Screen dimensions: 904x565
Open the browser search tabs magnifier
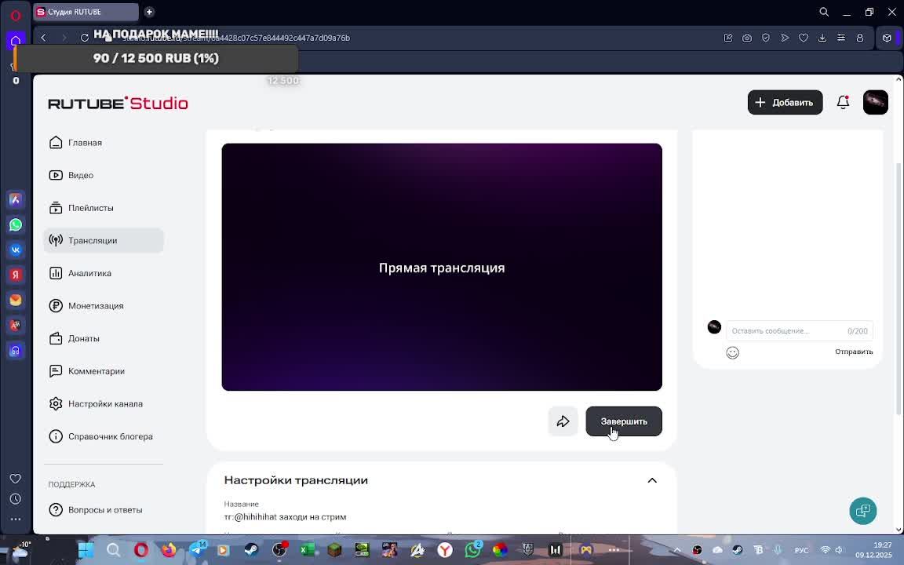click(824, 12)
